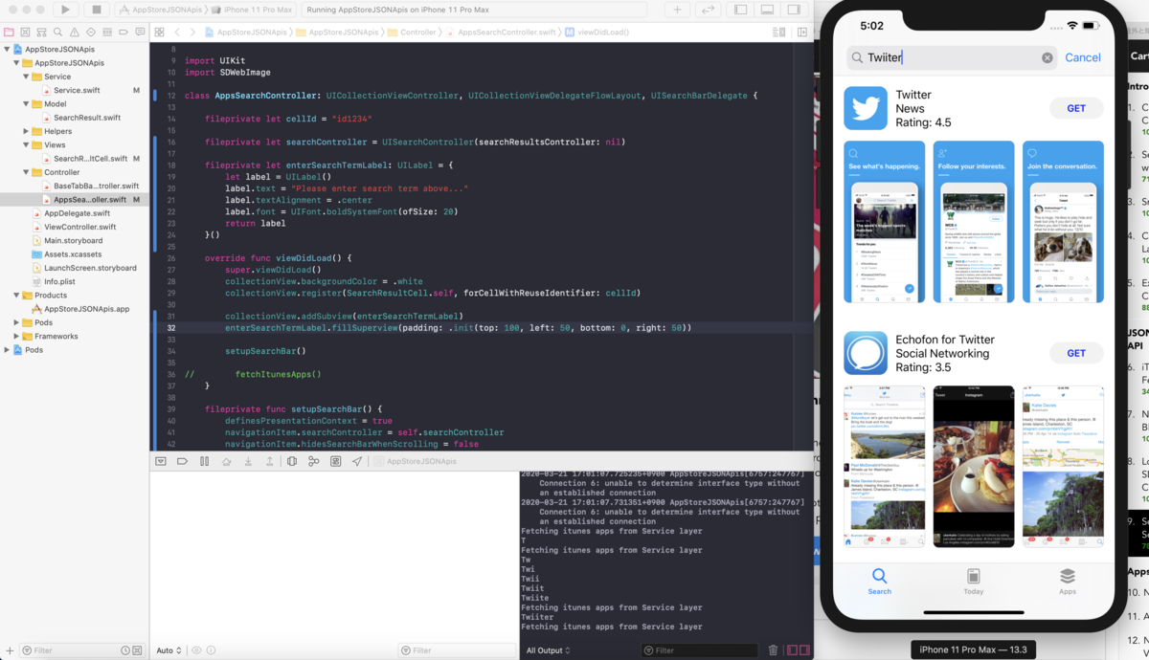1149x660 pixels.
Task: Collapse the Controller group
Action: (26, 172)
